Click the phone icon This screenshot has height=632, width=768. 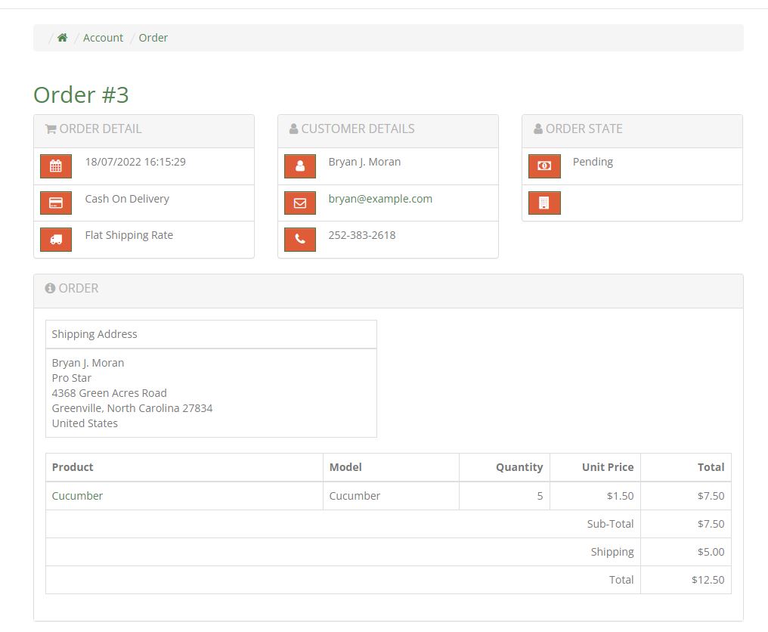[300, 240]
